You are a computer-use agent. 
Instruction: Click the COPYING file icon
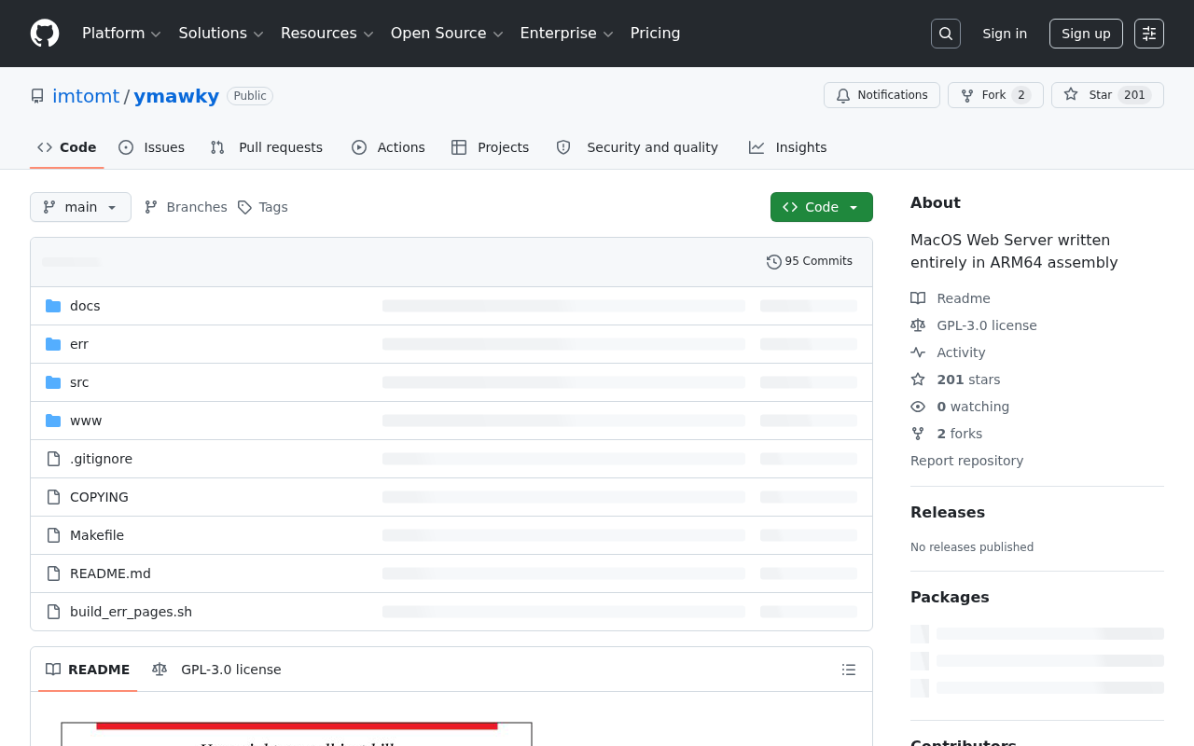coord(53,497)
